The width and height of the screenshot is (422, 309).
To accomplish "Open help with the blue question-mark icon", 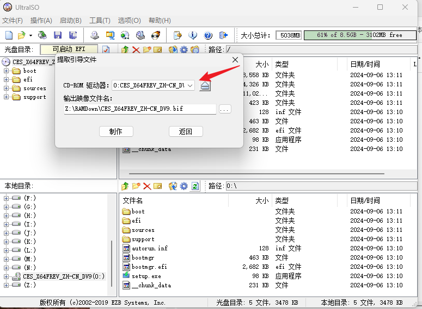I will click(x=208, y=35).
